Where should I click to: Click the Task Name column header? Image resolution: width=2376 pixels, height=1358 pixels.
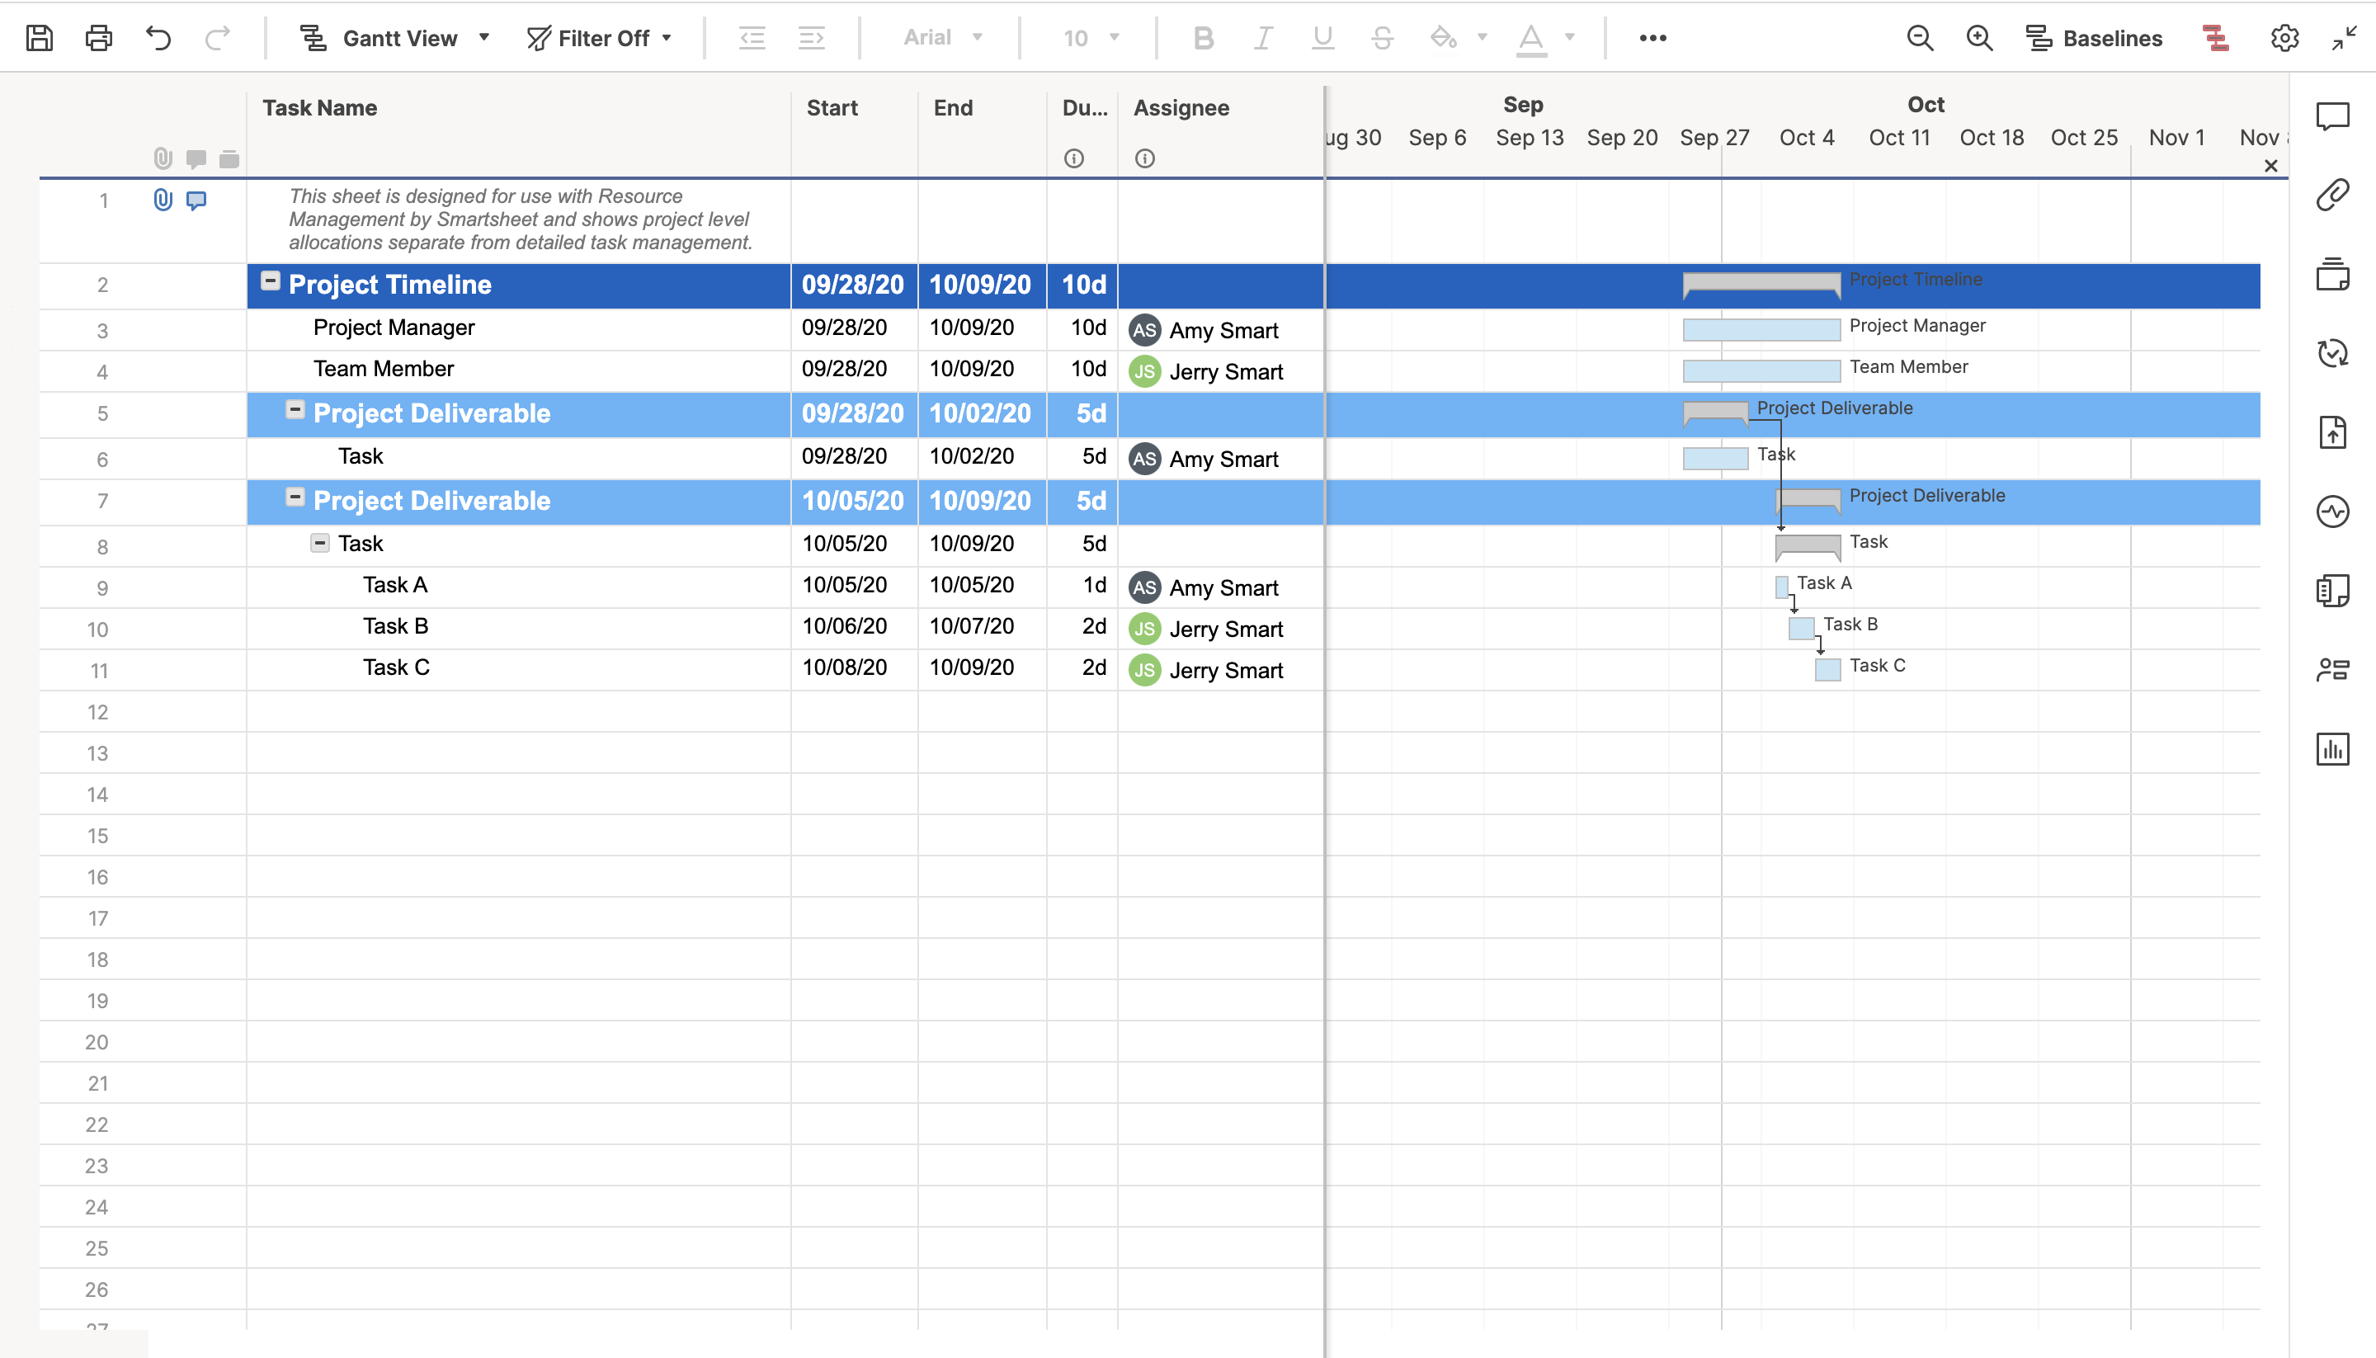[x=320, y=108]
